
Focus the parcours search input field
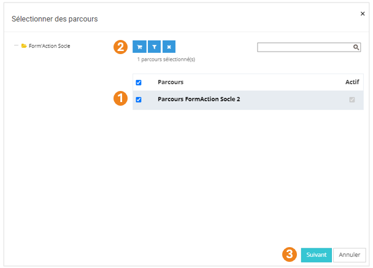304,47
